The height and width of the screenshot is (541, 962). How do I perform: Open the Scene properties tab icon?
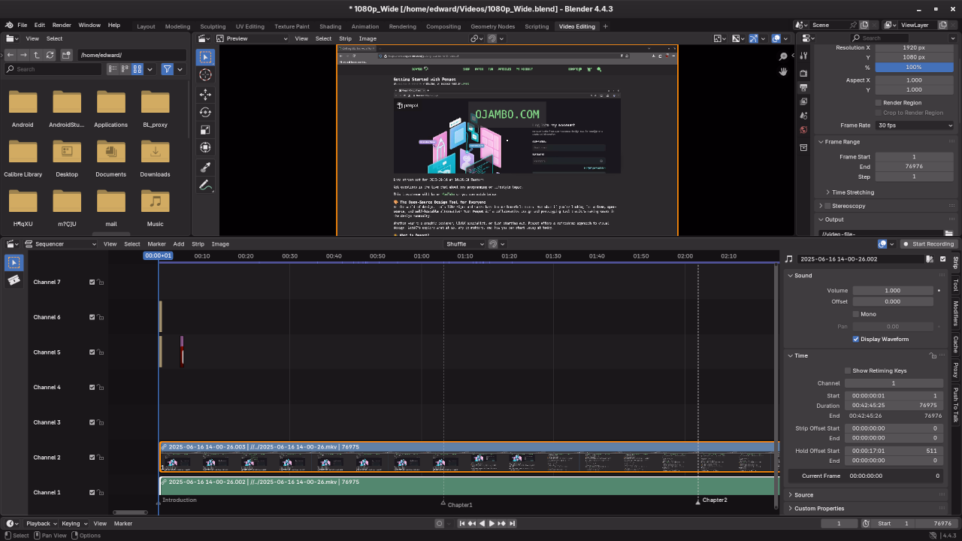[803, 116]
